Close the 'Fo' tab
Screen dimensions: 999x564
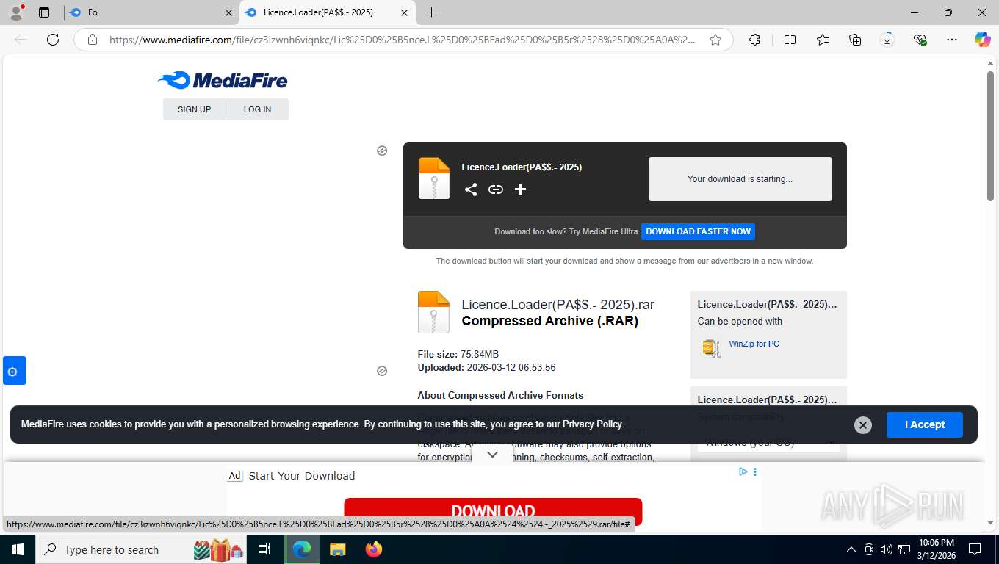[x=228, y=12]
